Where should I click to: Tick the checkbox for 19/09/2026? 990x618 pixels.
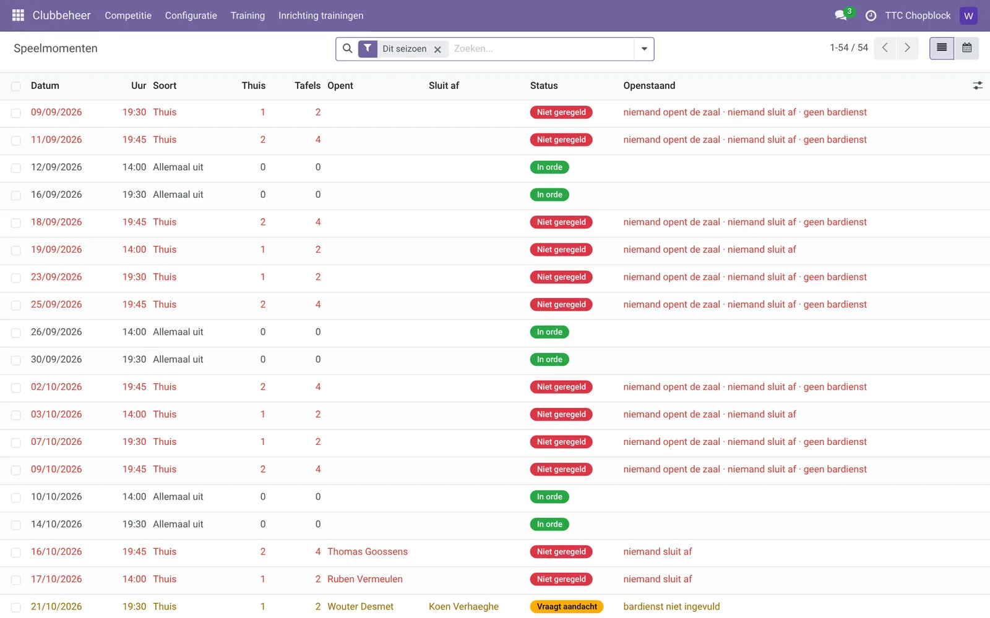(x=16, y=250)
